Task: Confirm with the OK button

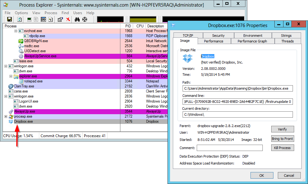Action: click(x=262, y=176)
